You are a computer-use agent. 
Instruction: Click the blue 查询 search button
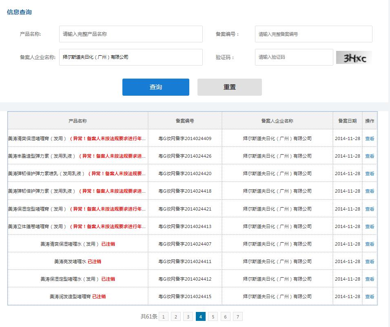155,87
